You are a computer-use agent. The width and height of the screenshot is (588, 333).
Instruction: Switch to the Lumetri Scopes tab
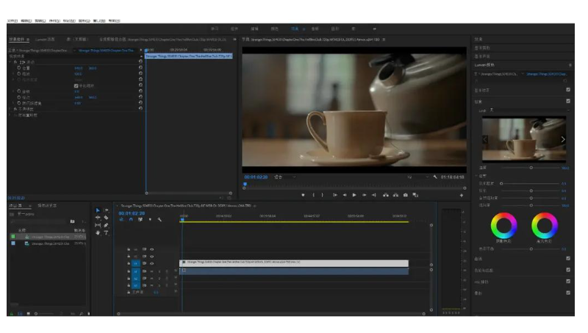(45, 40)
